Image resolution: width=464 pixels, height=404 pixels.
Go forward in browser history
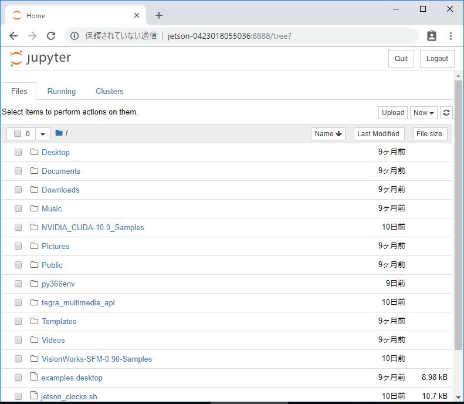coord(32,36)
